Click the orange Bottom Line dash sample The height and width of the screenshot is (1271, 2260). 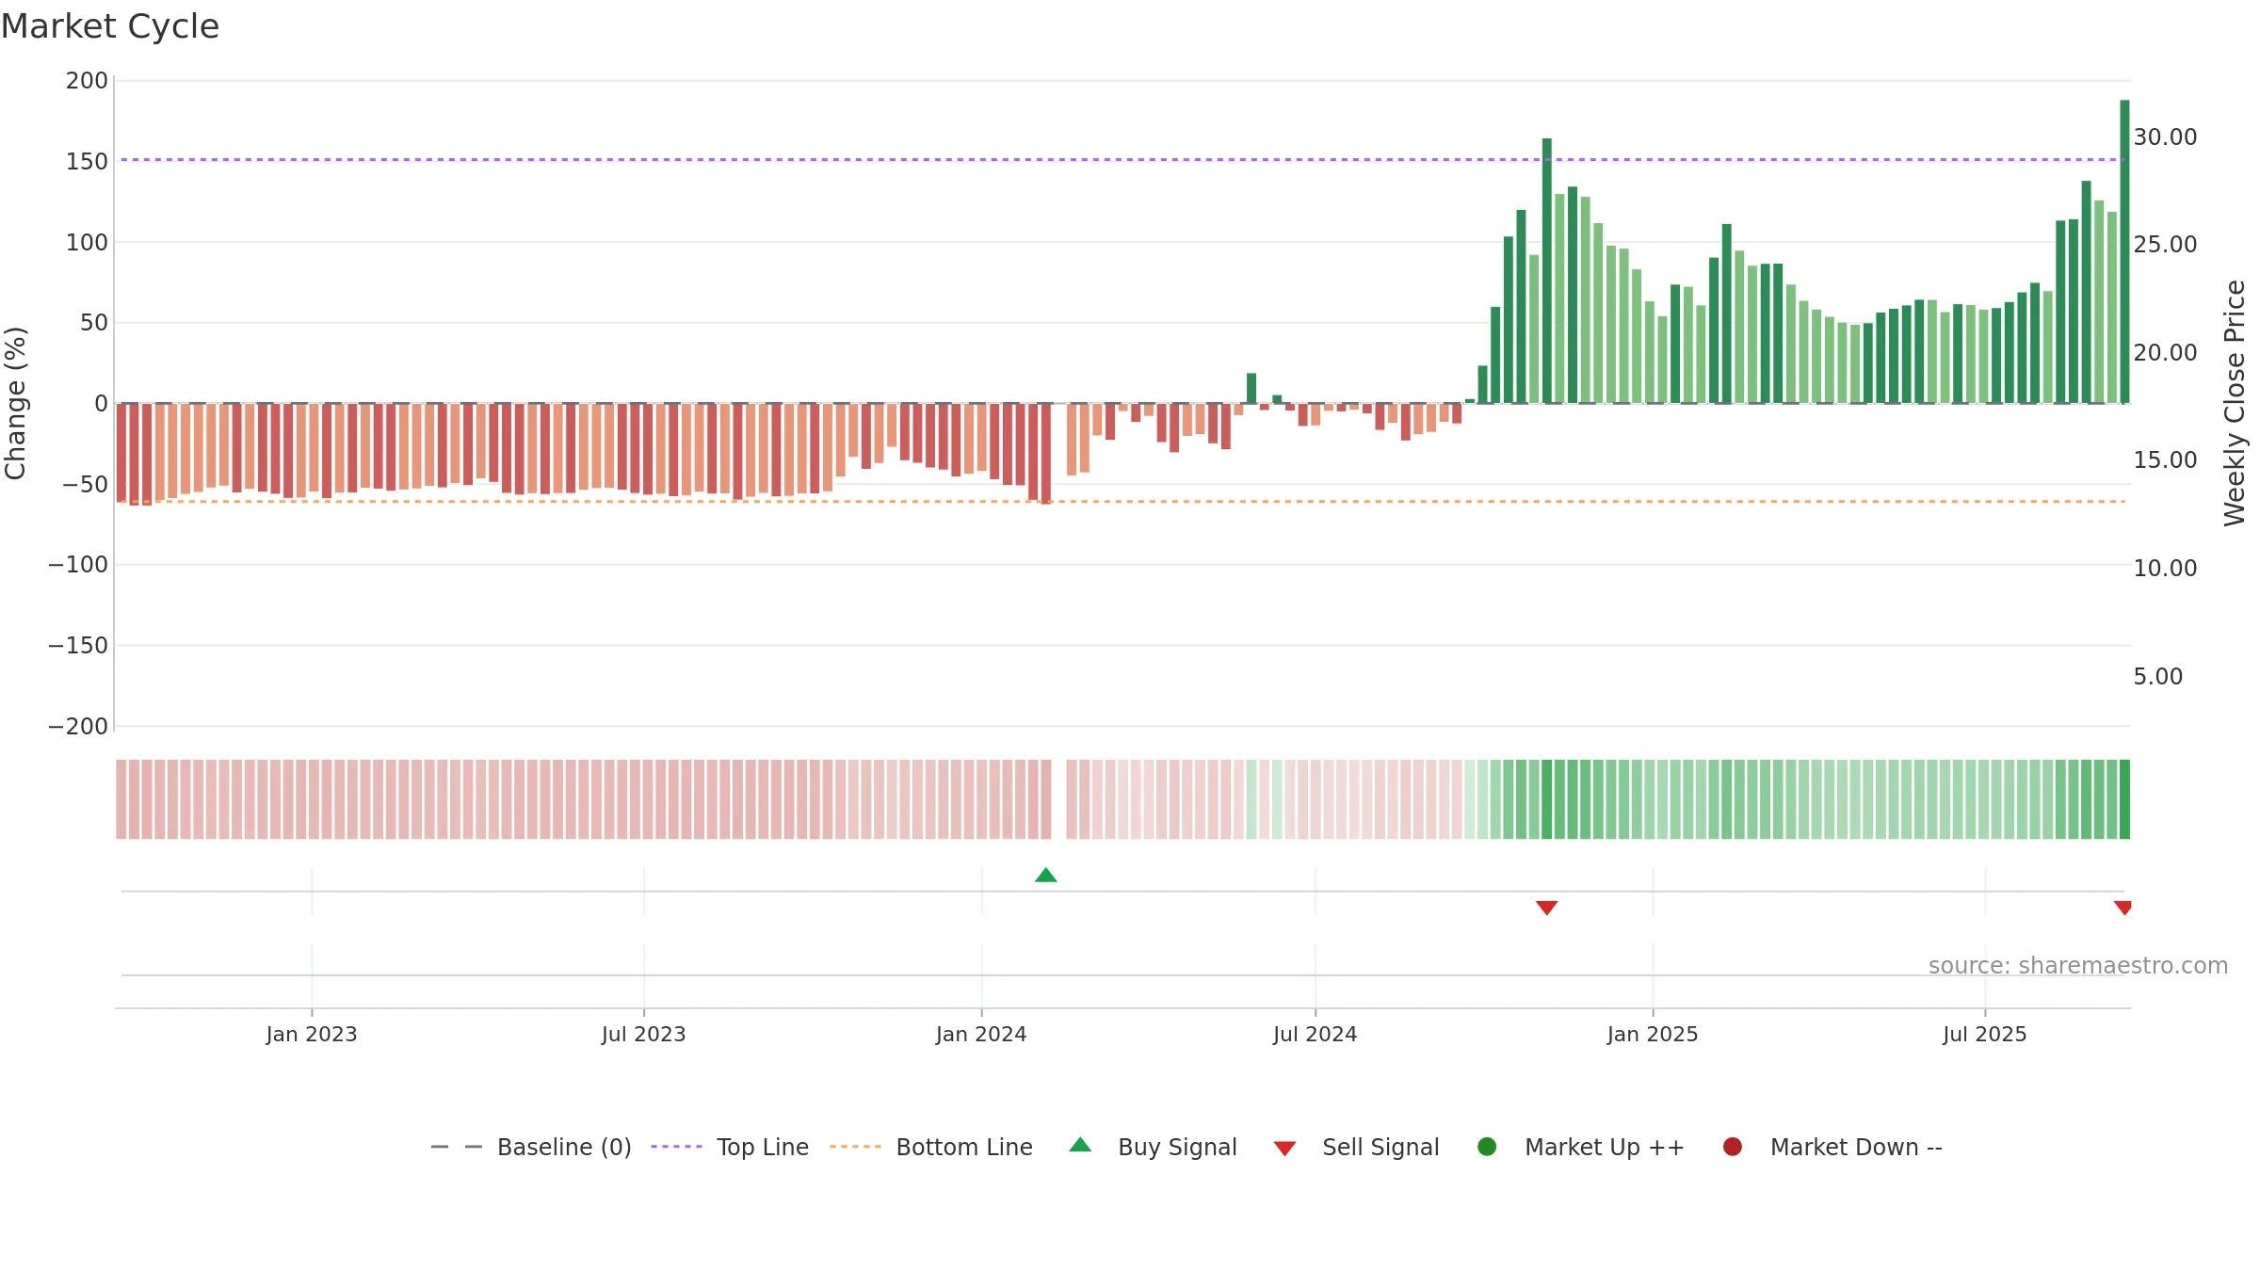point(855,1147)
